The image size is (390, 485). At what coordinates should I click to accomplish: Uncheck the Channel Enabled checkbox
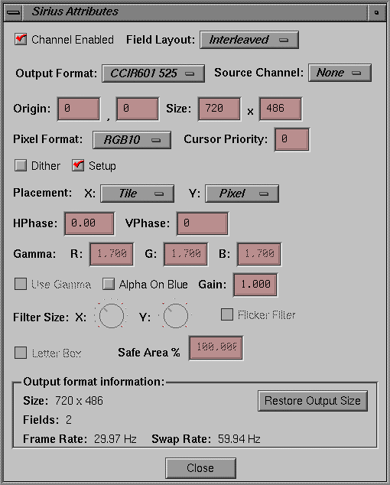coord(21,40)
